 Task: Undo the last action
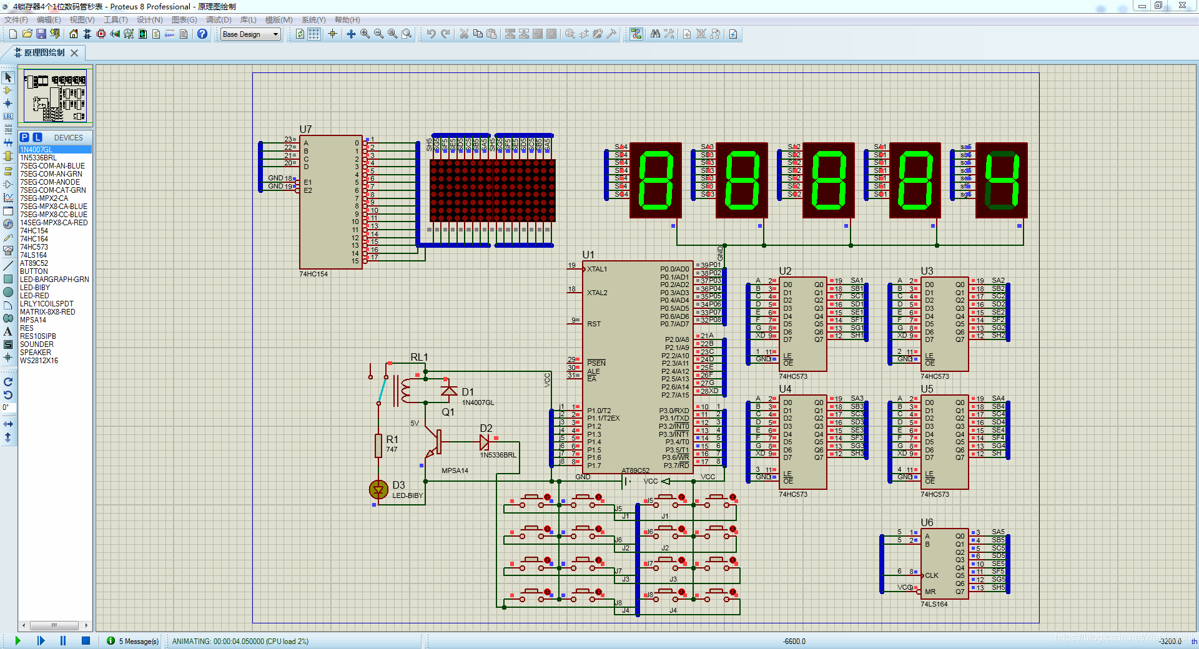click(x=431, y=34)
